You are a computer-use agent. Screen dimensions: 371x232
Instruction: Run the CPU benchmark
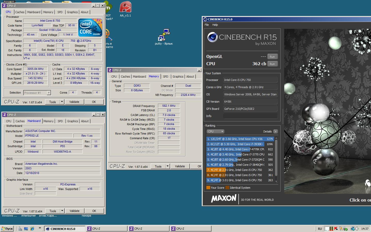(x=272, y=64)
